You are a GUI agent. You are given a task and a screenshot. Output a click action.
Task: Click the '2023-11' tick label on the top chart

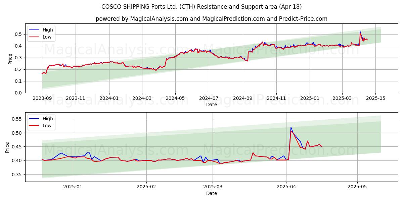[76, 98]
